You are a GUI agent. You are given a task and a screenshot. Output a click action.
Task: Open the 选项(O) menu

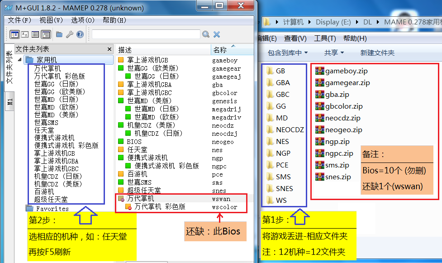click(83, 20)
